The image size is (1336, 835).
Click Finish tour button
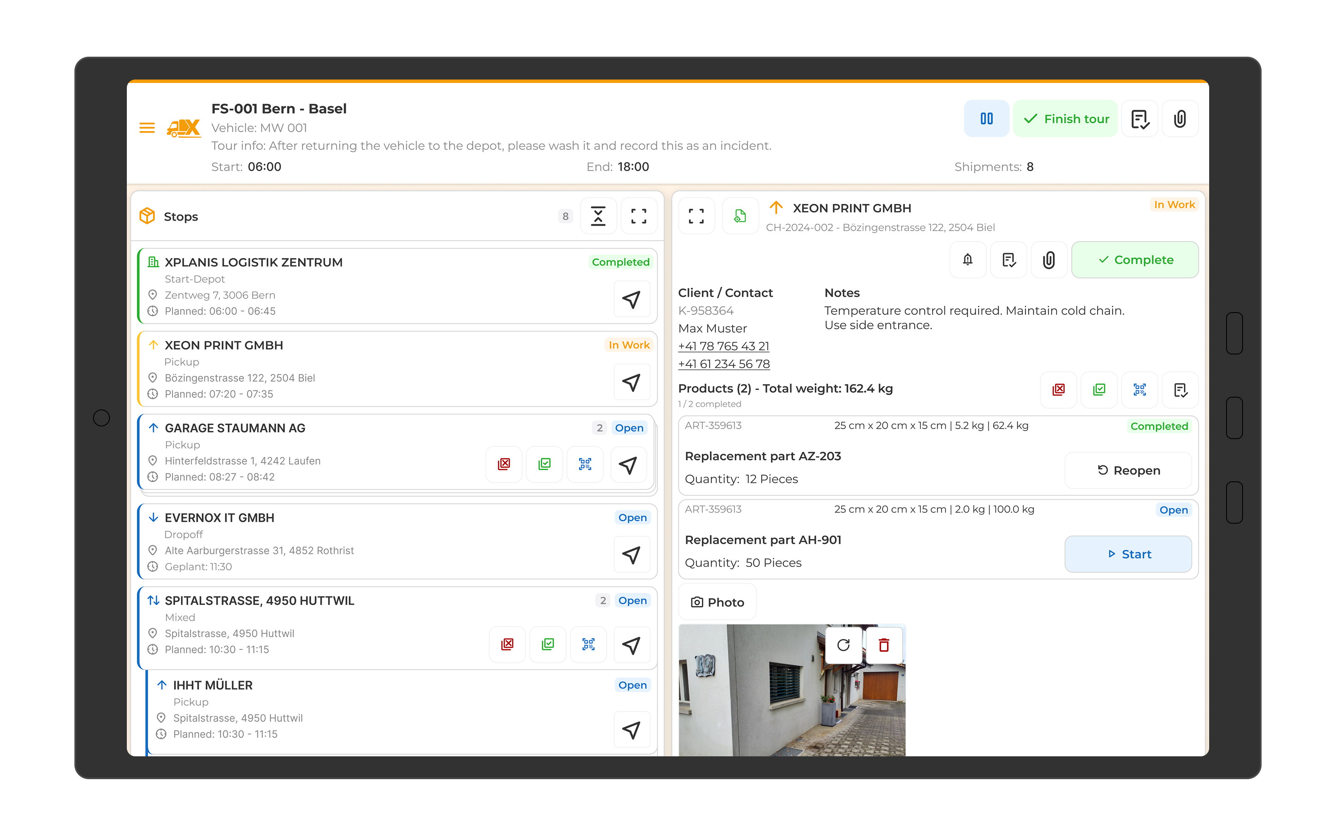pos(1065,119)
